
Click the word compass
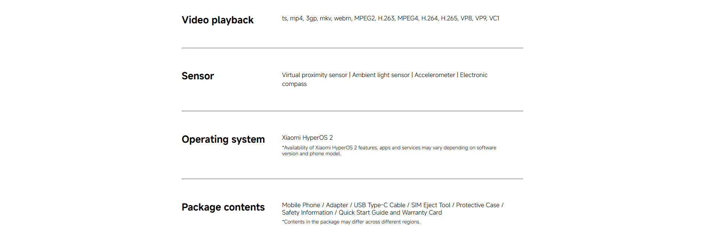(x=294, y=84)
